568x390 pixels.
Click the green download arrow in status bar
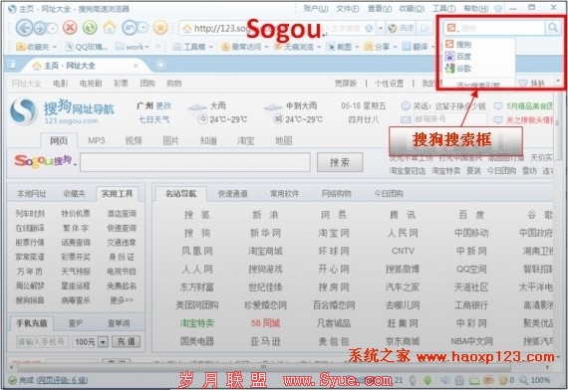427,380
